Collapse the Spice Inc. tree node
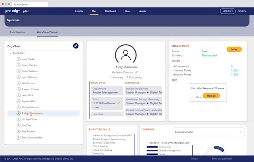 [10, 53]
